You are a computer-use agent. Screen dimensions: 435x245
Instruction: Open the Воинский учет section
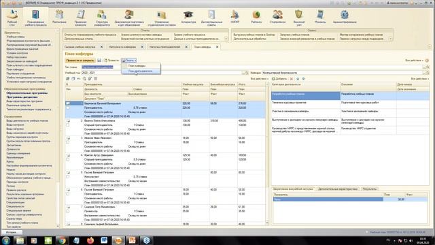click(x=299, y=17)
